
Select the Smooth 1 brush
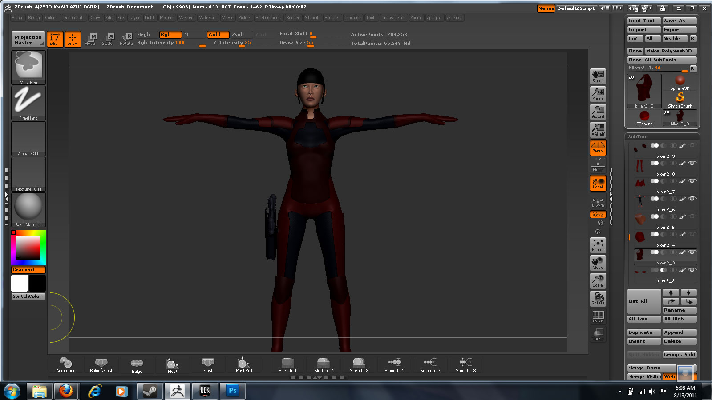[394, 365]
